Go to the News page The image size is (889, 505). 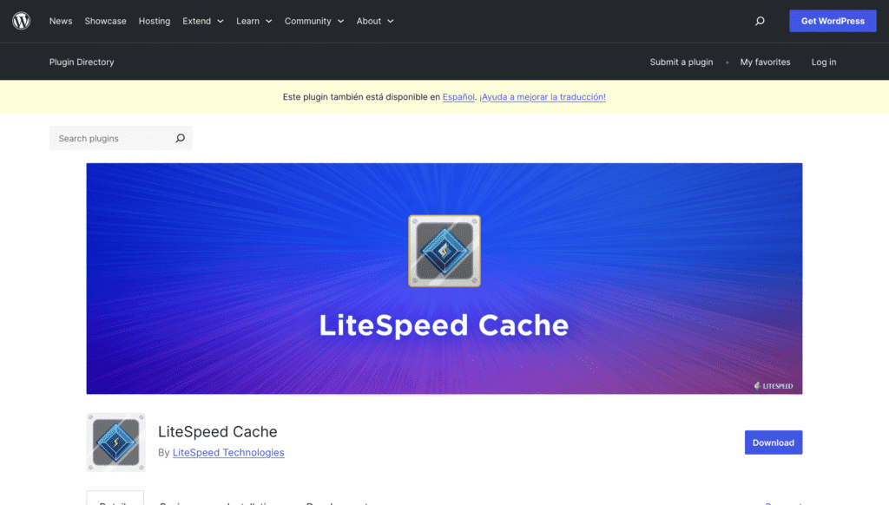[61, 21]
